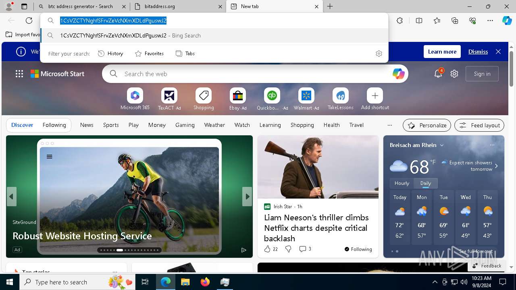This screenshot has height=290, width=516.
Task: Click the Sign in button
Action: (x=482, y=74)
